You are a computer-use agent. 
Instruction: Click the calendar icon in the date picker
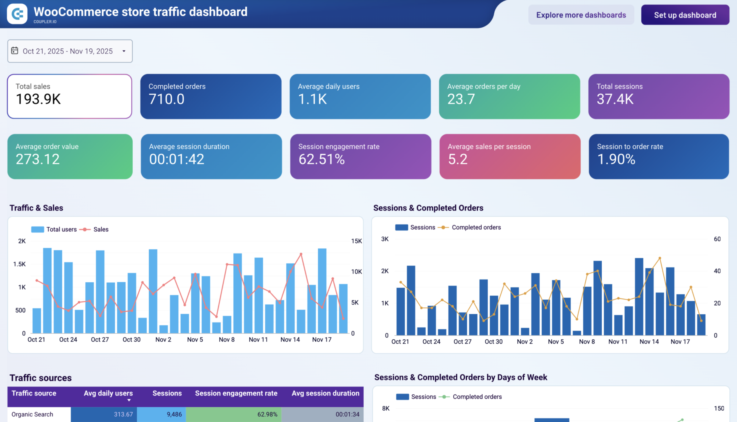15,51
